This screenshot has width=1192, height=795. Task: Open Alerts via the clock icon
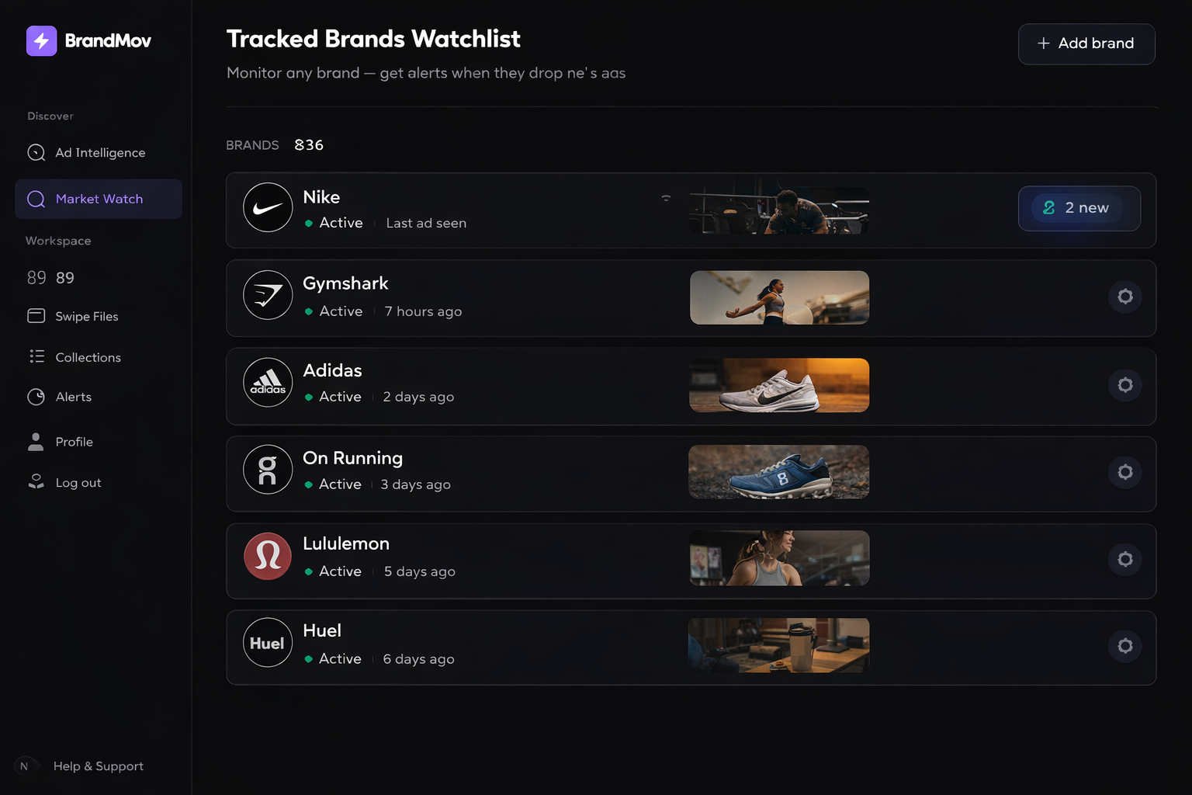(x=36, y=397)
